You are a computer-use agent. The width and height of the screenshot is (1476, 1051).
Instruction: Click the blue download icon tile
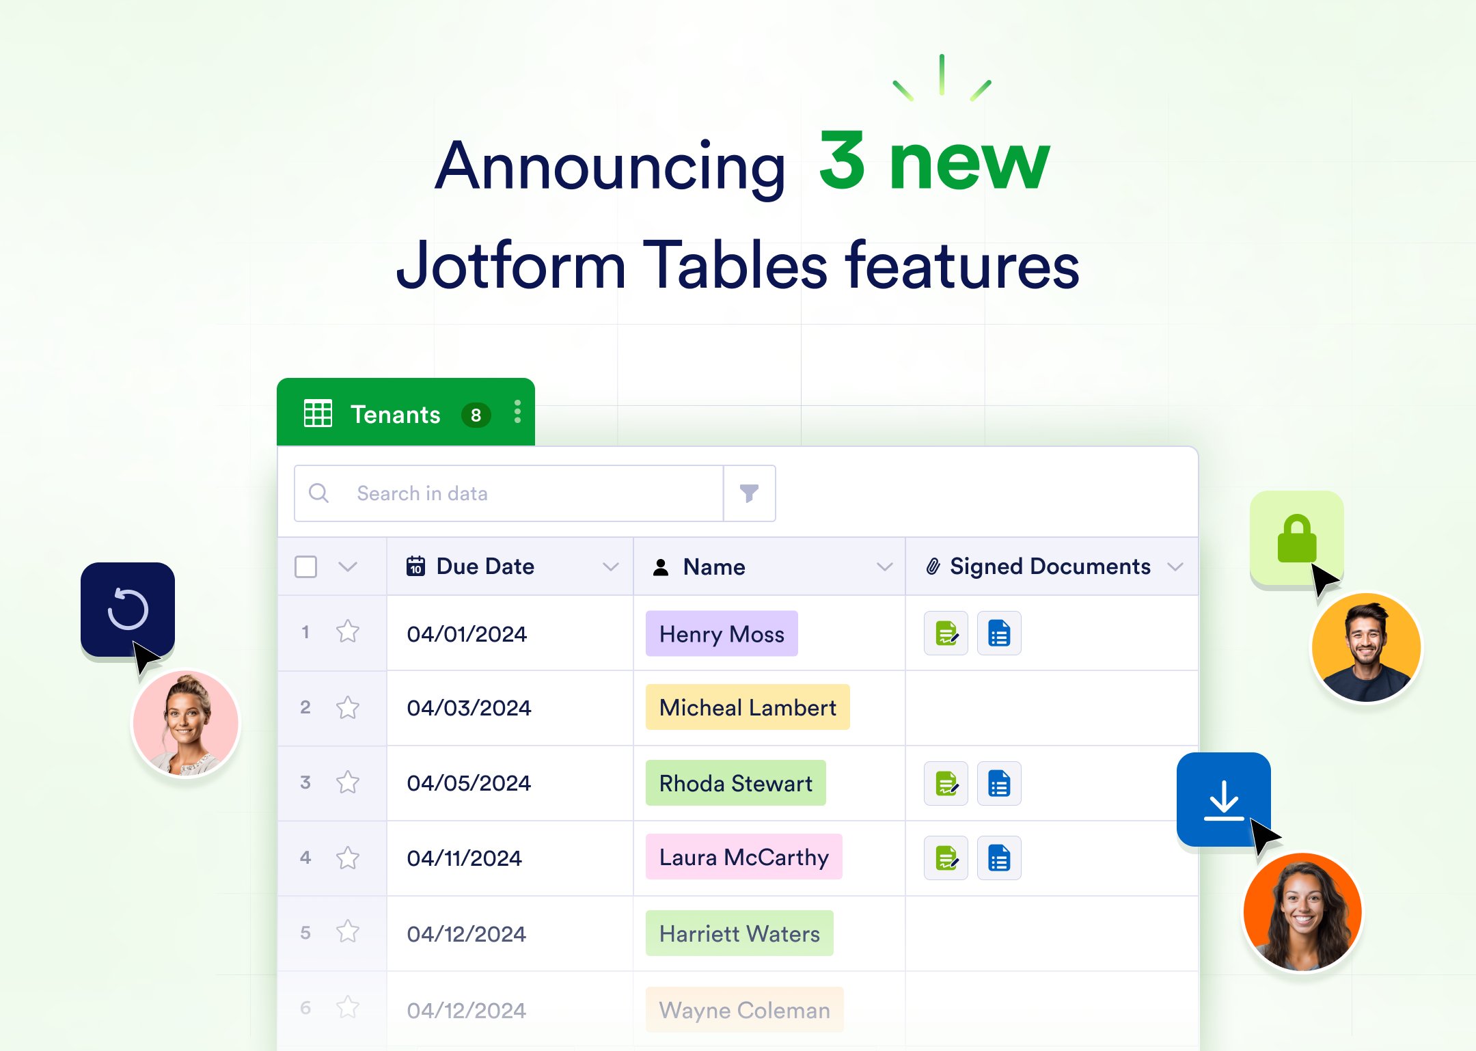click(x=1222, y=799)
